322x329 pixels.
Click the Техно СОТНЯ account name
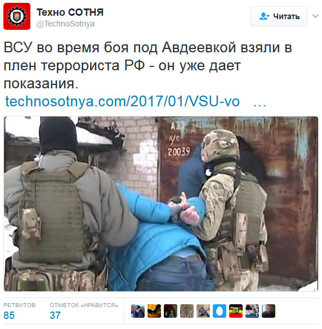(70, 12)
